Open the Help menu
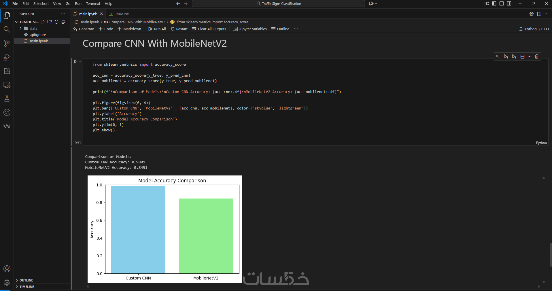This screenshot has height=291, width=552. (109, 3)
